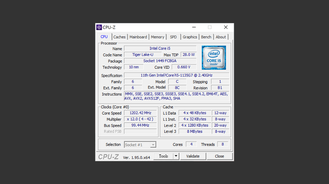Switch to the Mainboard tab
Image resolution: width=329 pixels, height=184 pixels.
tap(138, 37)
